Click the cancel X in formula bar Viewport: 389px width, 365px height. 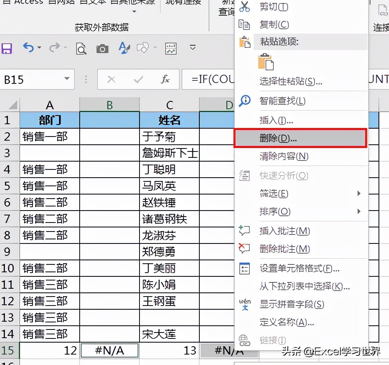click(111, 80)
